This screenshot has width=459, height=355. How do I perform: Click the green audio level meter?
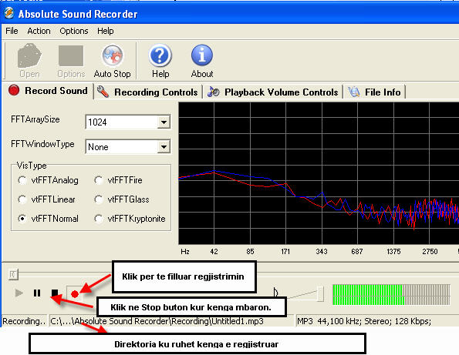coord(391,294)
